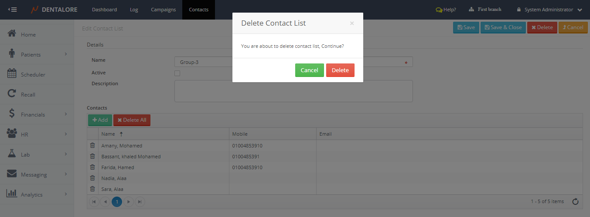Confirm deletion with red Delete button

pyautogui.click(x=340, y=70)
